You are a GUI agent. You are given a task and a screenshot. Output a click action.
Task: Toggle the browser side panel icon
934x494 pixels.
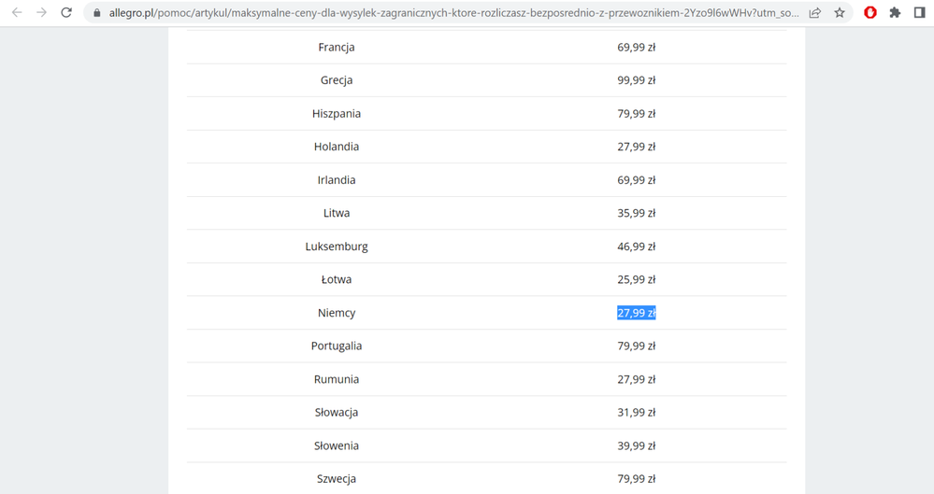[919, 13]
